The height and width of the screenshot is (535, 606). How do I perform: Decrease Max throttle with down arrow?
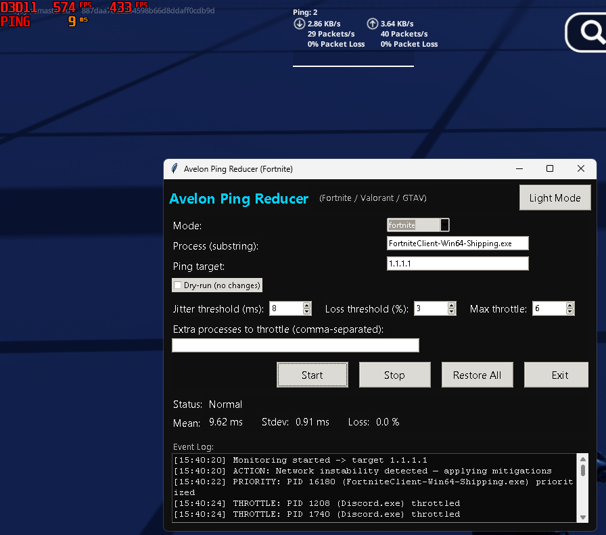tap(569, 312)
